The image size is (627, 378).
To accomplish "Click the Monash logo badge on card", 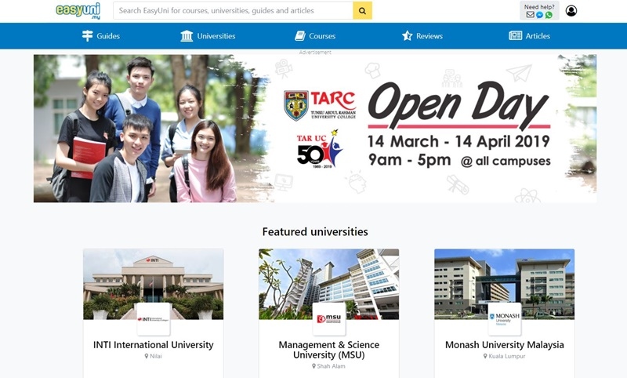I will [x=505, y=319].
